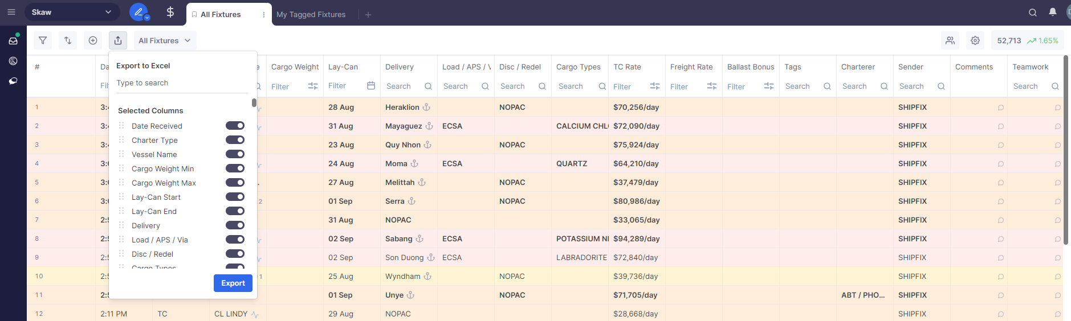
Task: Disable the Vessel Name column toggle
Action: point(235,154)
